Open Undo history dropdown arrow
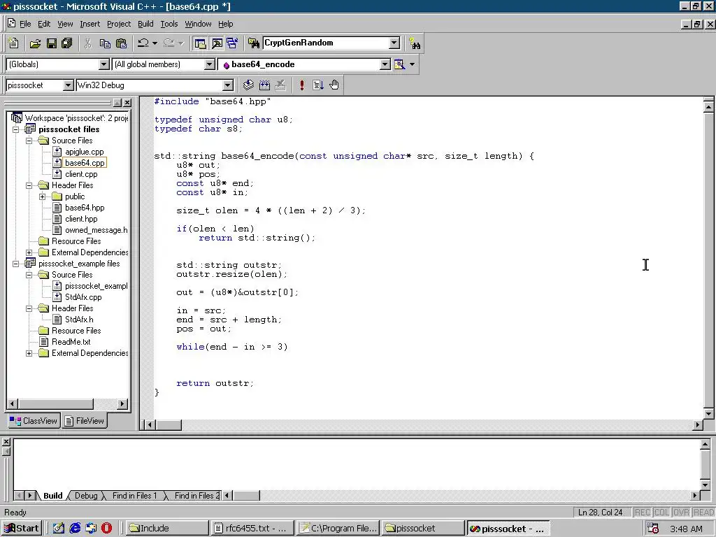Screen dimensions: 716x537 [155, 43]
